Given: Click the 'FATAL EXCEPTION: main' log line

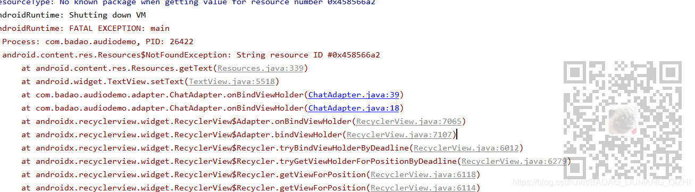Looking at the screenshot, I should pos(85,28).
